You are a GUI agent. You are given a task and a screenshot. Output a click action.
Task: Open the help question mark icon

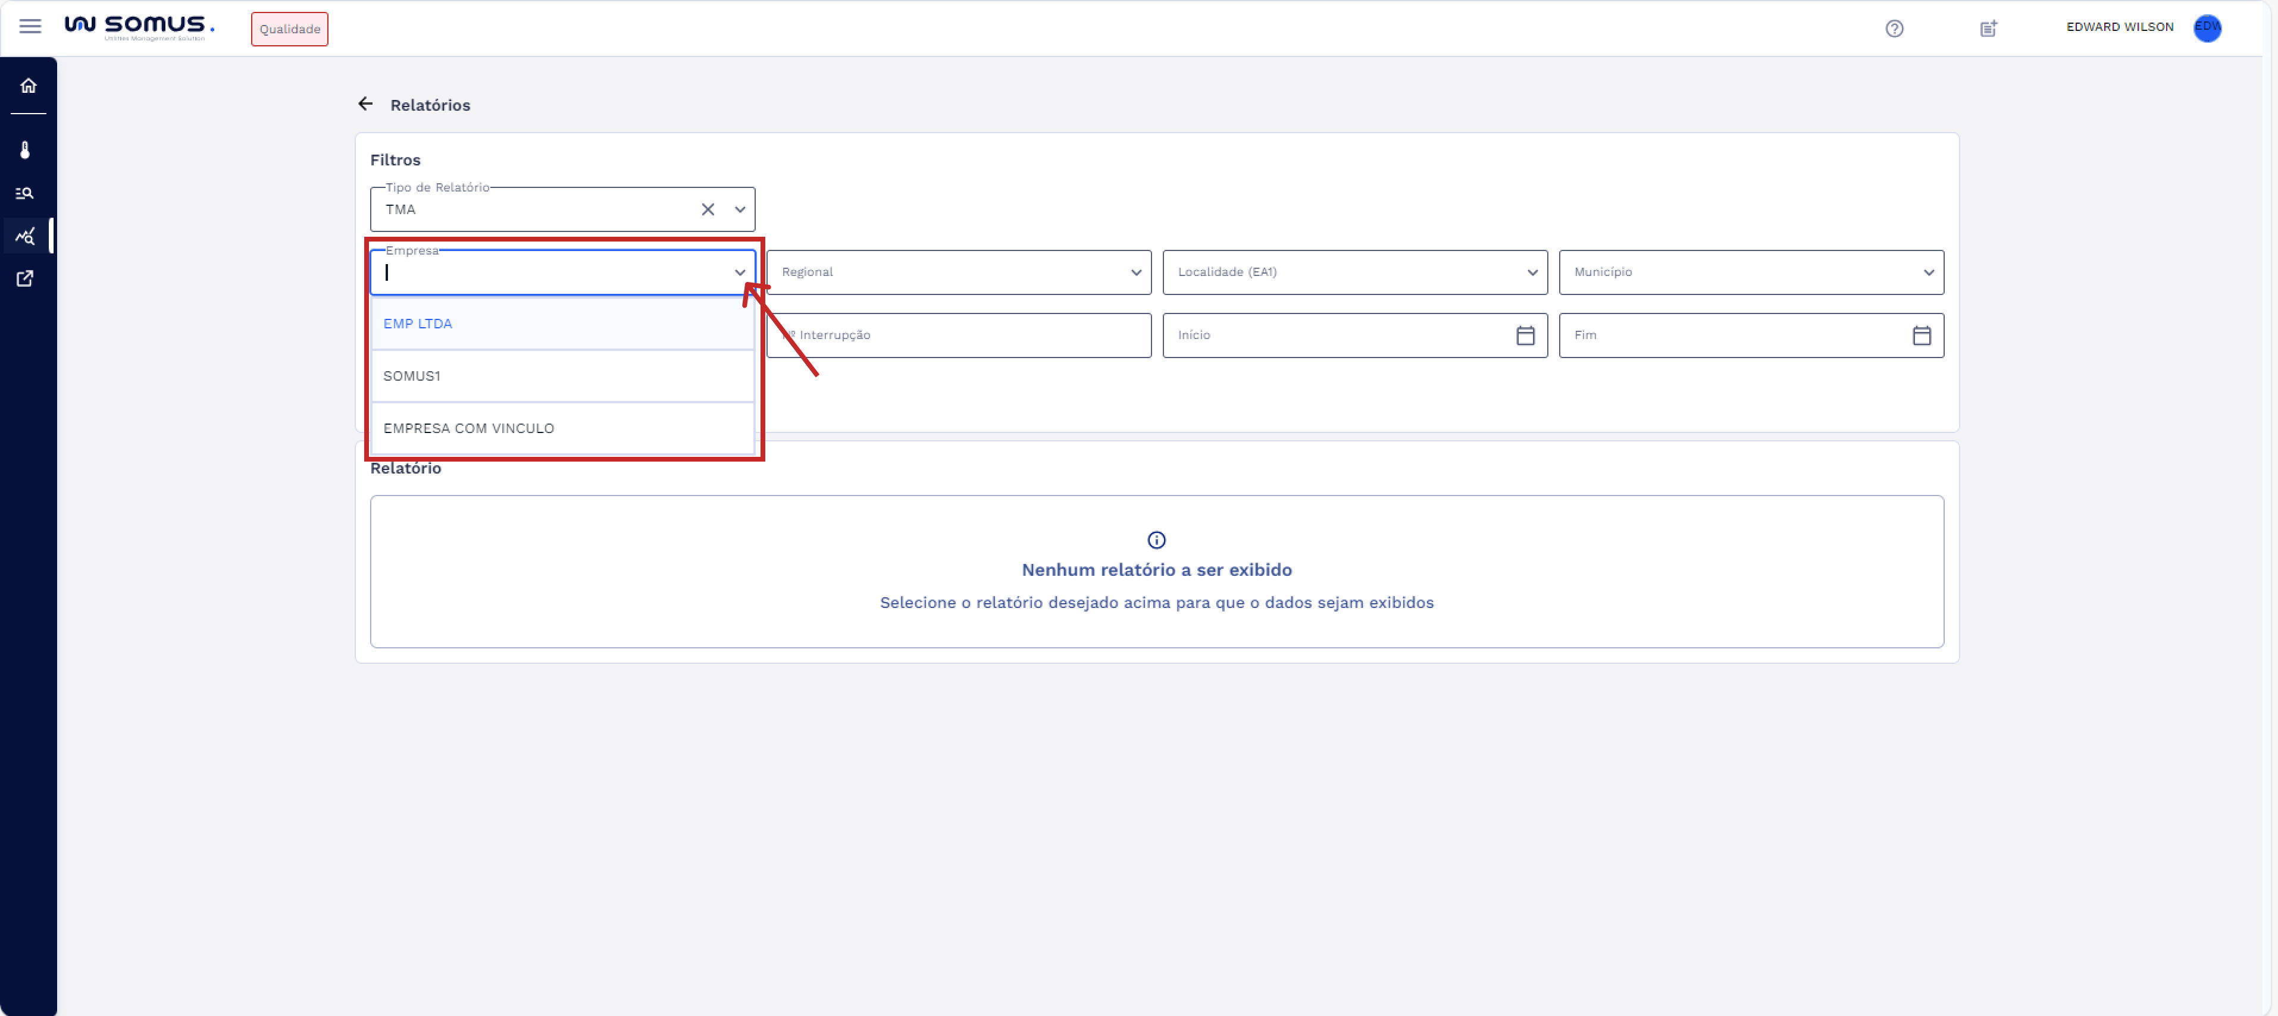click(1894, 29)
